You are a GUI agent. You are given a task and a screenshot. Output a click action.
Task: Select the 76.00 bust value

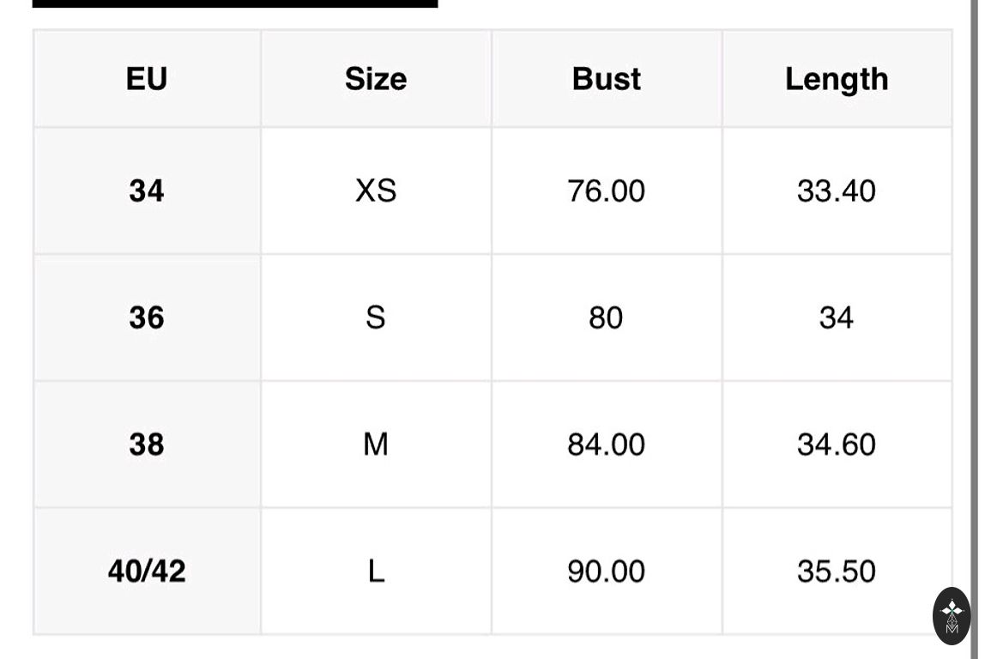pos(607,190)
